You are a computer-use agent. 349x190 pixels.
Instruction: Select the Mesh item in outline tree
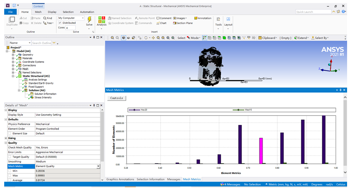25,69
